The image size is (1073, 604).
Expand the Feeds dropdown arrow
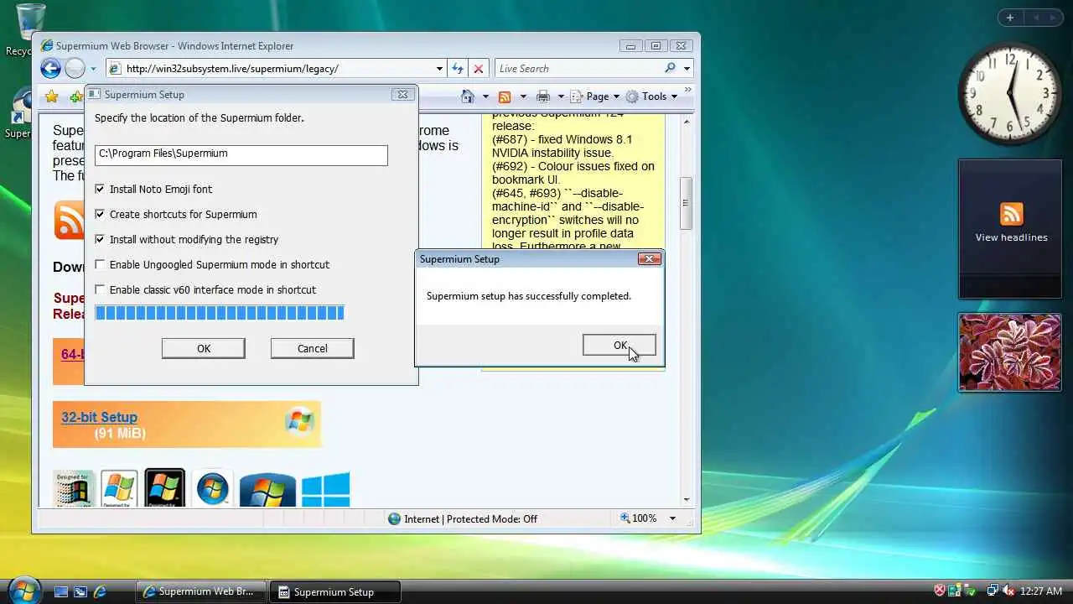[x=523, y=96]
